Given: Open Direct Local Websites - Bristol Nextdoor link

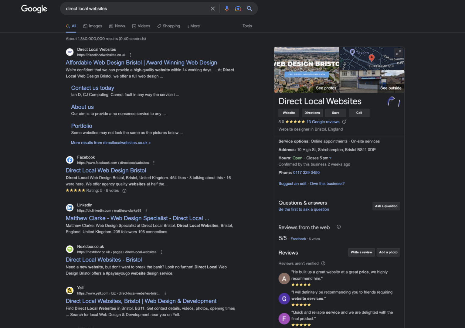Looking at the screenshot, I should coord(104,260).
